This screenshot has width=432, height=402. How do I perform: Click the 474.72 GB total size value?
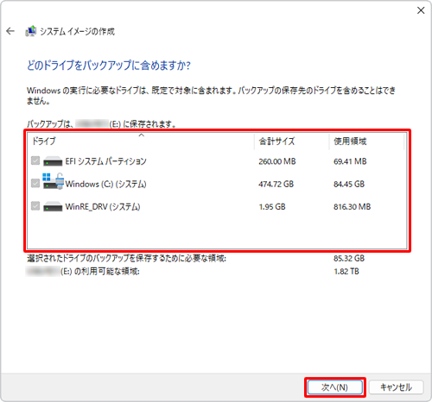276,184
